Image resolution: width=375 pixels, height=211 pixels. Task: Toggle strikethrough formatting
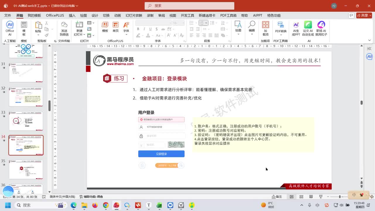pos(163,29)
